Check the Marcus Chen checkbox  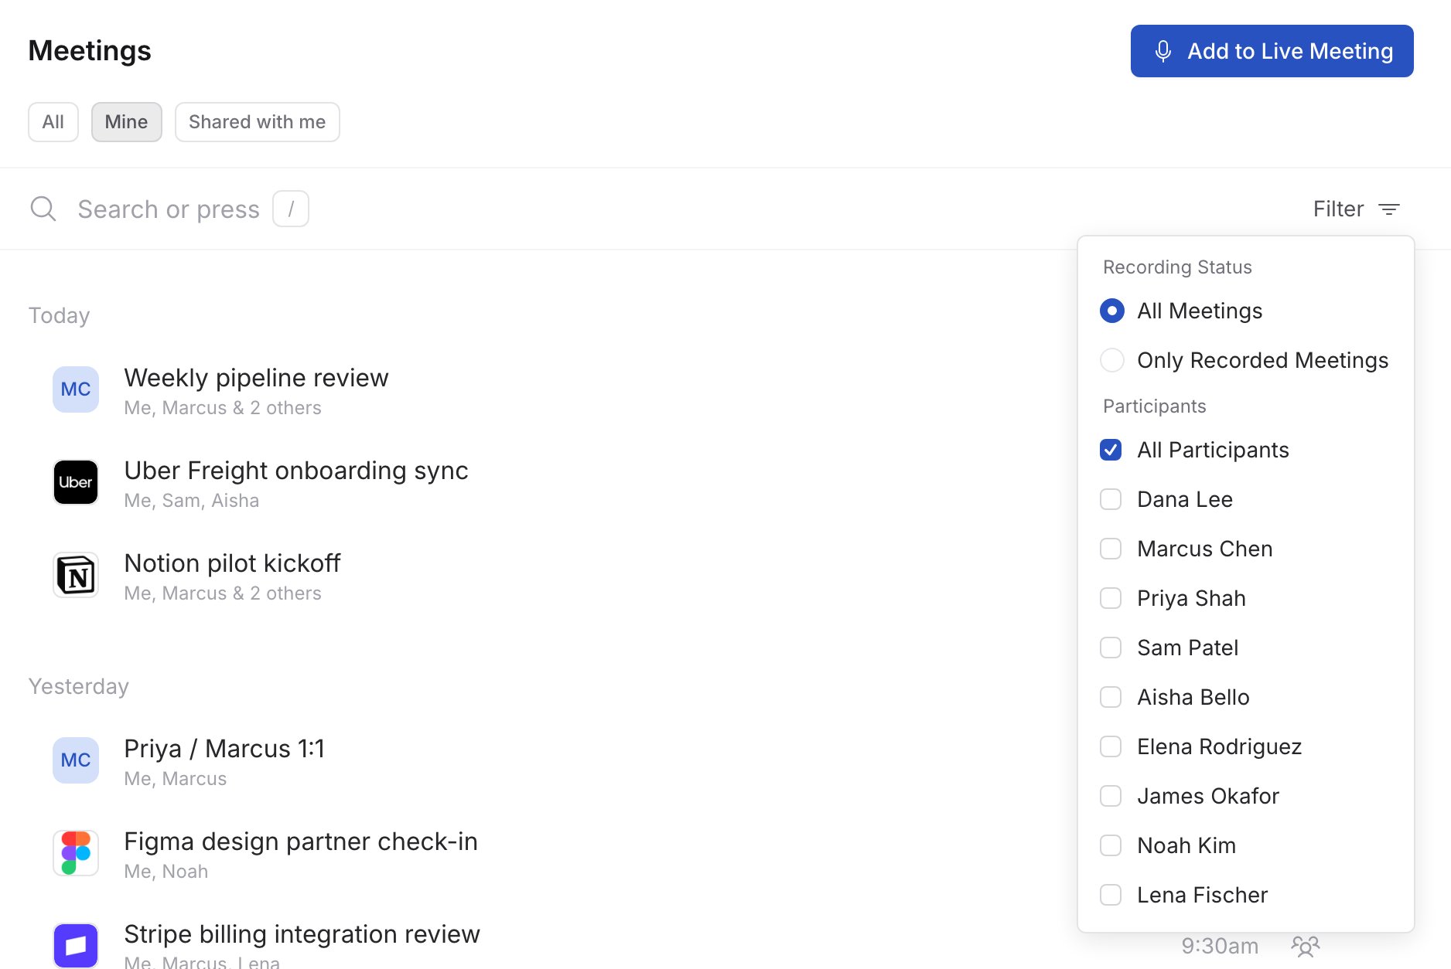coord(1111,549)
